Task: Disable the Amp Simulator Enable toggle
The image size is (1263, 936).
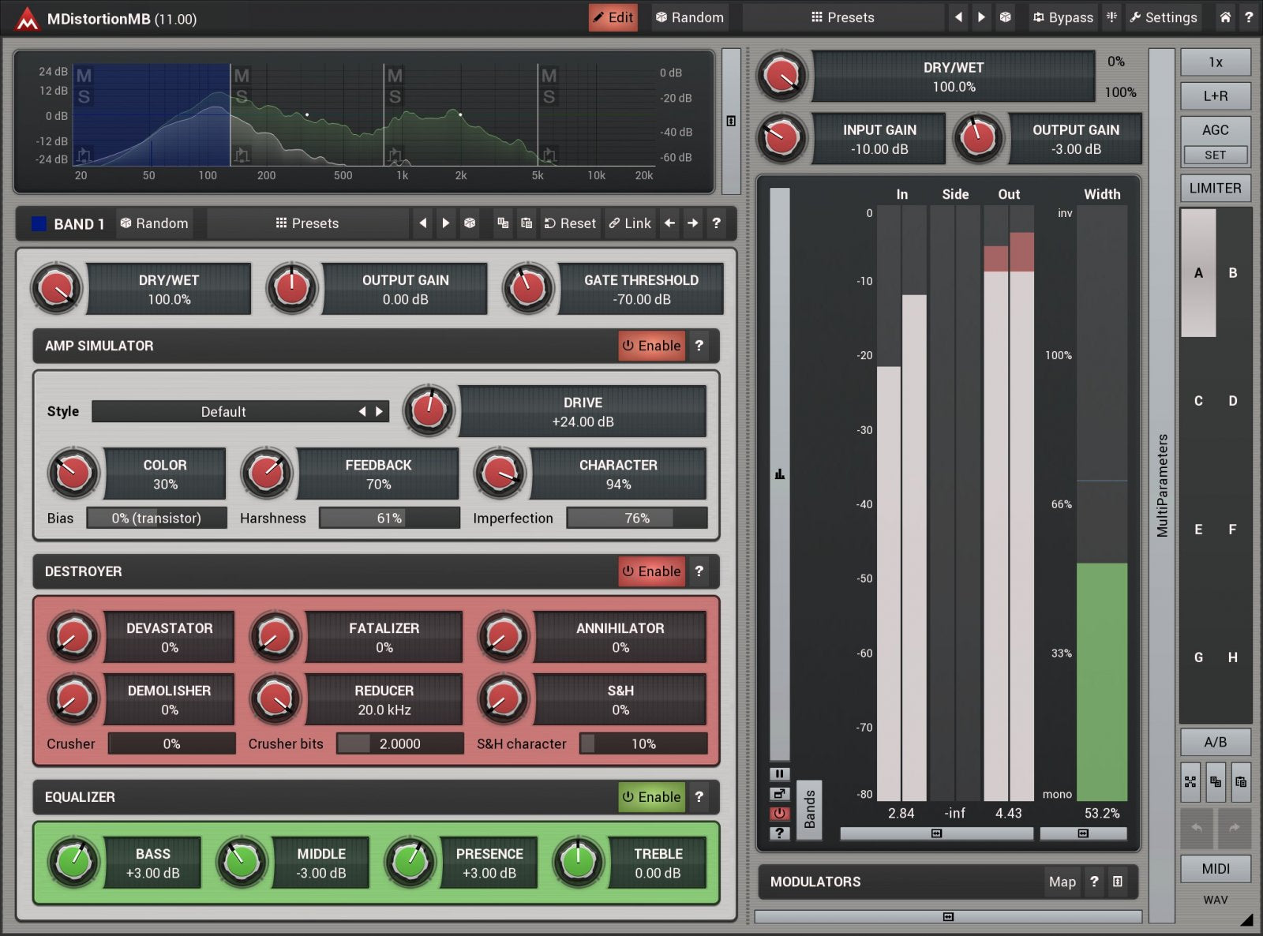Action: [x=651, y=346]
